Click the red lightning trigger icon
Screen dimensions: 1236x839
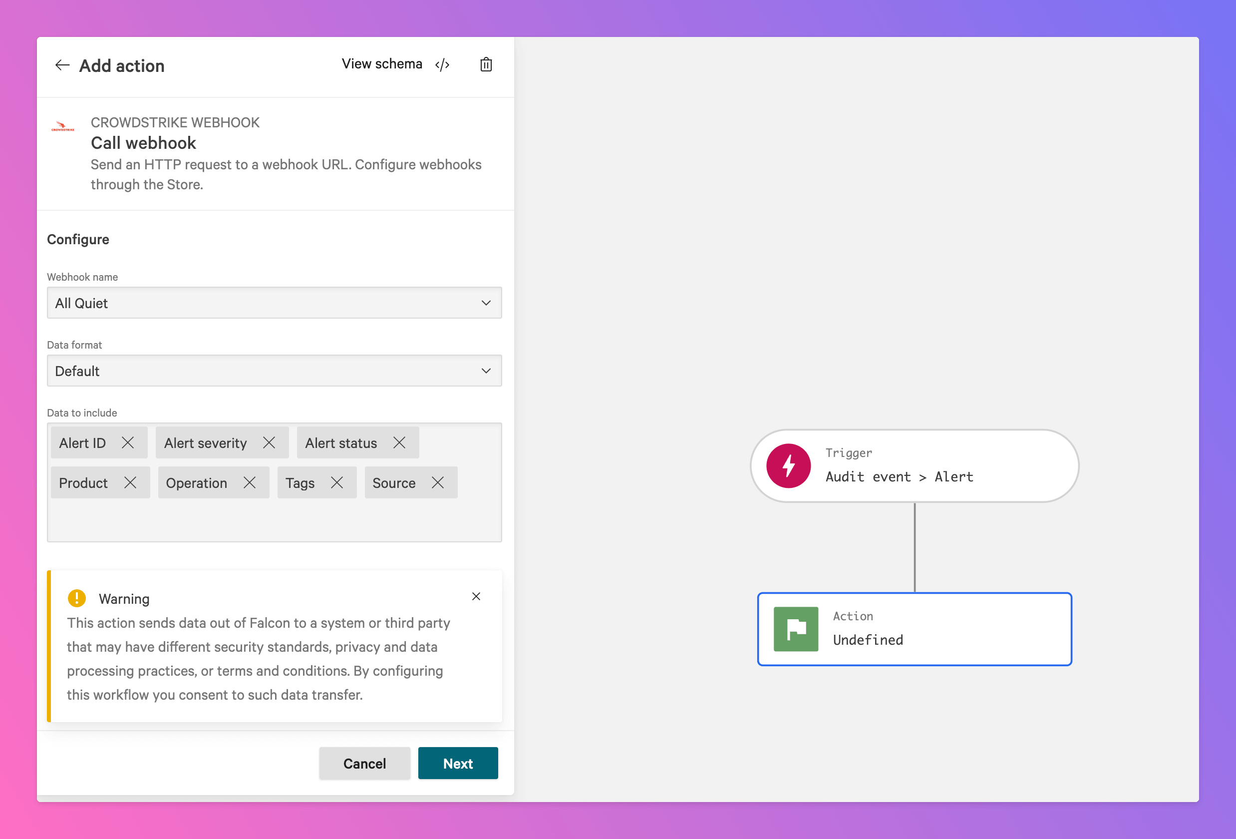(x=788, y=466)
